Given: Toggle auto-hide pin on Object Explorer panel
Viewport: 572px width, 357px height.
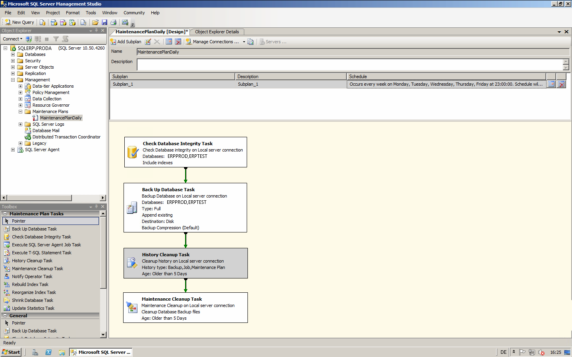Looking at the screenshot, I should click(x=97, y=31).
